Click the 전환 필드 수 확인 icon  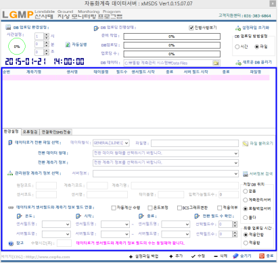tap(197, 216)
